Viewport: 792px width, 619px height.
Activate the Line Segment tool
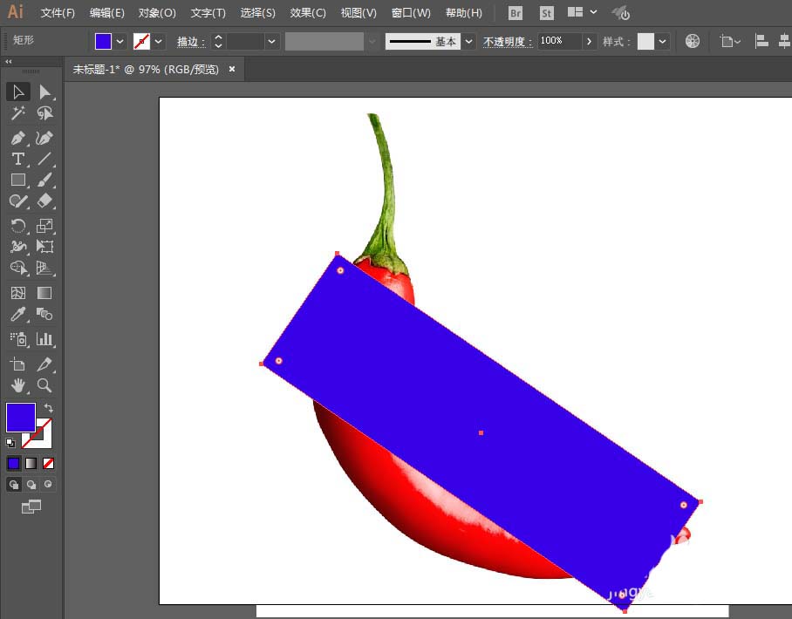pos(44,159)
